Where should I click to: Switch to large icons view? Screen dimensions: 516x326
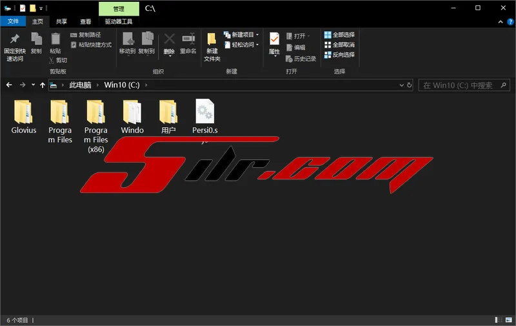509,320
